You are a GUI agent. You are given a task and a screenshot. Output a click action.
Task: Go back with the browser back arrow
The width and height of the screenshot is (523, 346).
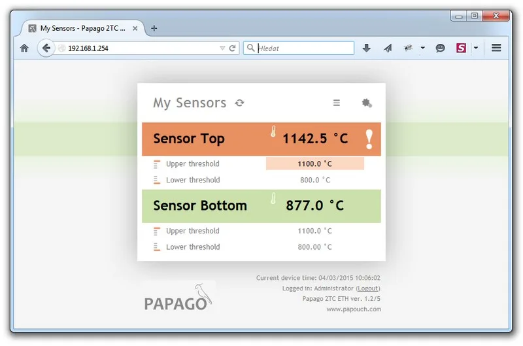pyautogui.click(x=46, y=48)
